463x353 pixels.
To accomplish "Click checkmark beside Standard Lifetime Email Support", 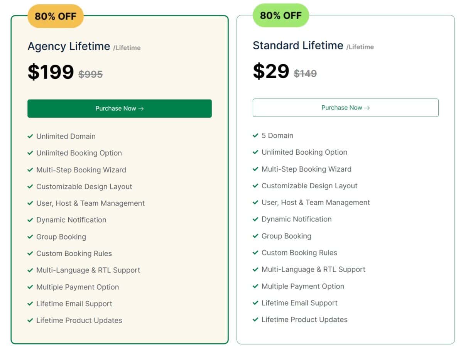I will click(255, 303).
